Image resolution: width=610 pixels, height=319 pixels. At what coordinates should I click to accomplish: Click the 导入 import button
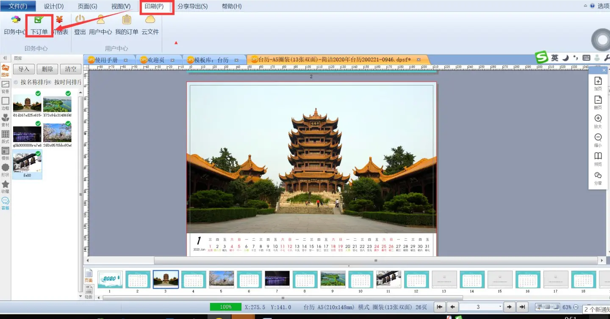(x=24, y=69)
